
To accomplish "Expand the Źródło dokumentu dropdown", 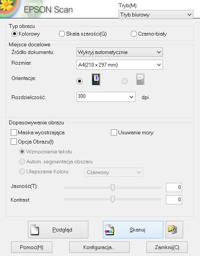I will pyautogui.click(x=120, y=52).
